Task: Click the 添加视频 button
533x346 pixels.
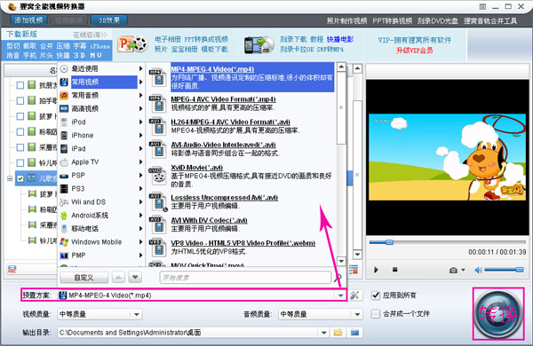Action: tap(28, 20)
